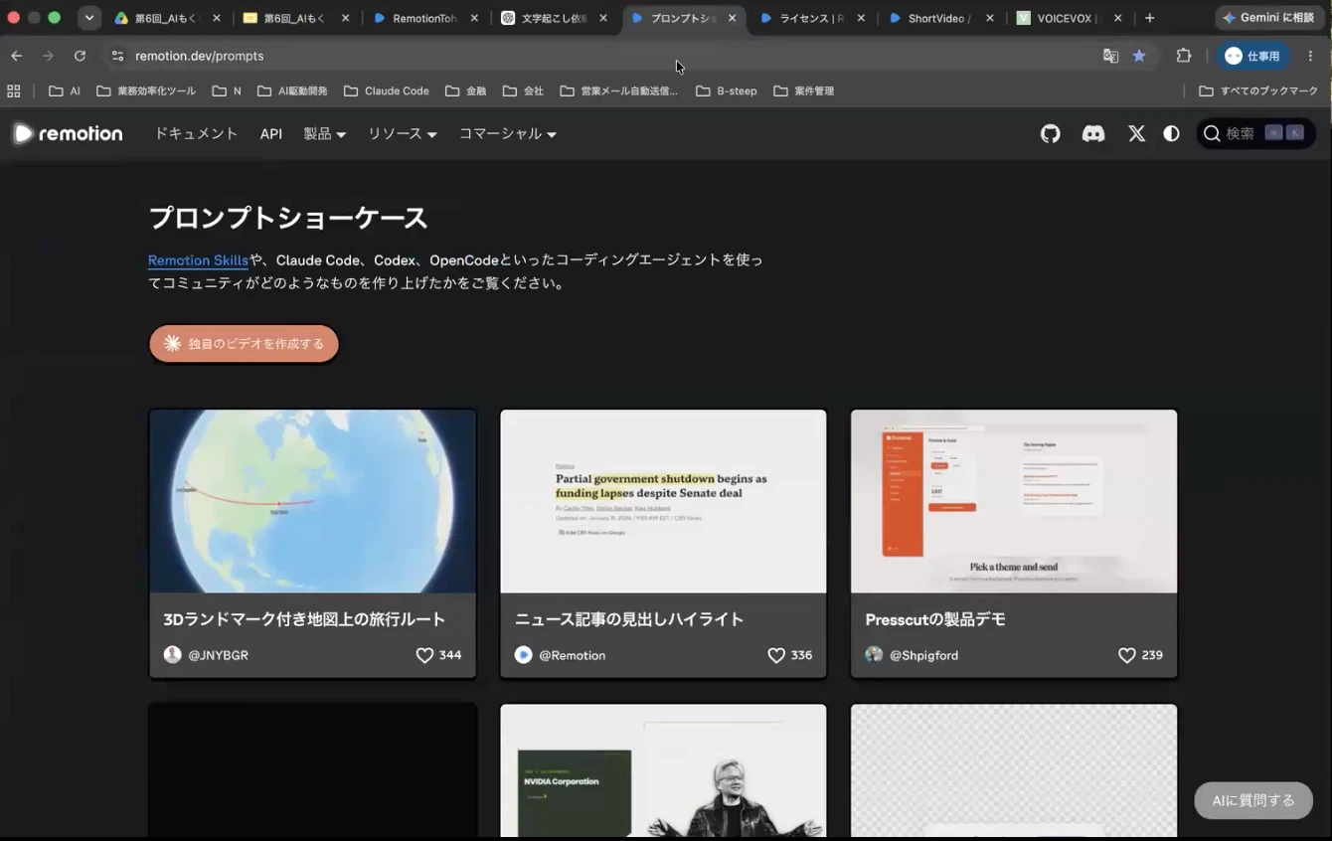The image size is (1332, 841).
Task: Switch to the ShortVideo tab
Action: [940, 18]
